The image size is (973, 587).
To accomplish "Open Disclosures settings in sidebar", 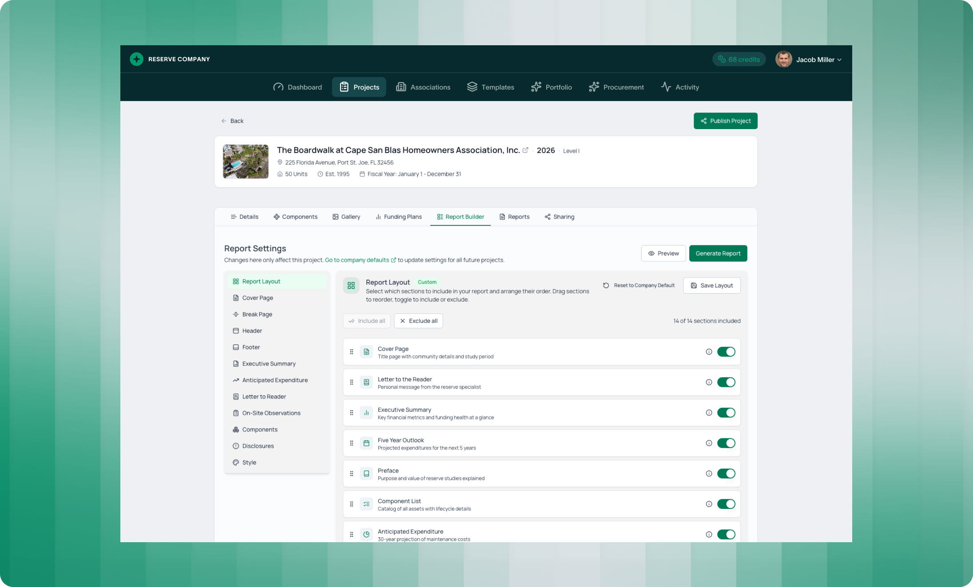I will click(x=258, y=446).
